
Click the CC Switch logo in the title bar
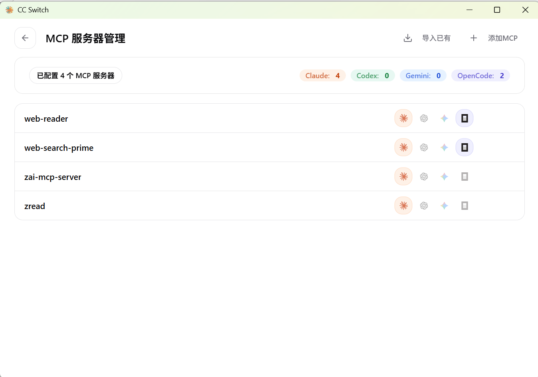pos(9,9)
